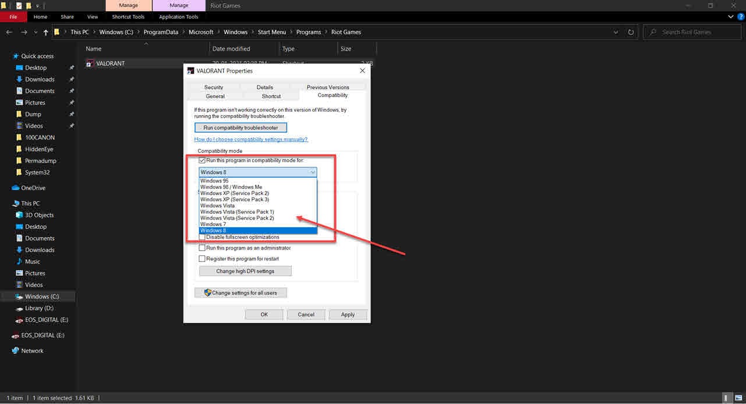Click the Properties checkmark icon in title bar
746x404 pixels.
[19, 5]
